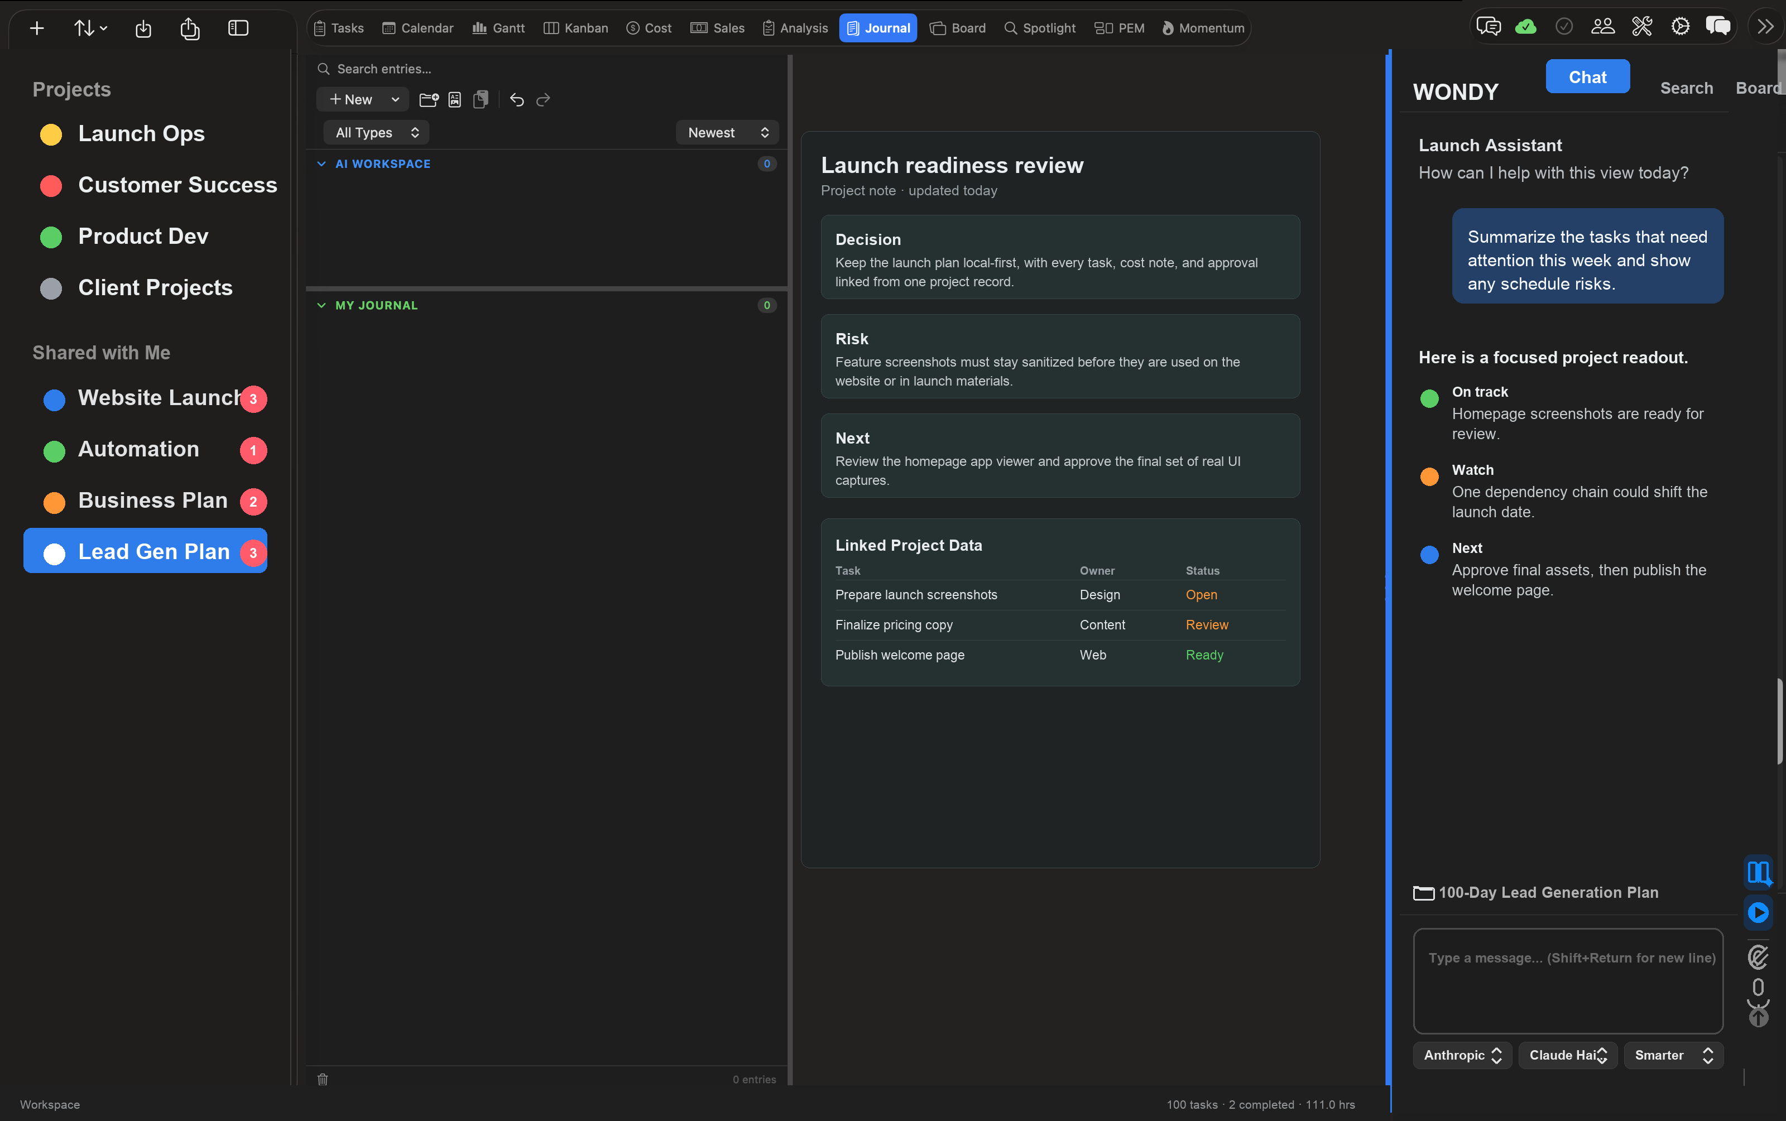The width and height of the screenshot is (1786, 1121).
Task: Open the All Types filter dropdown
Action: pos(377,133)
